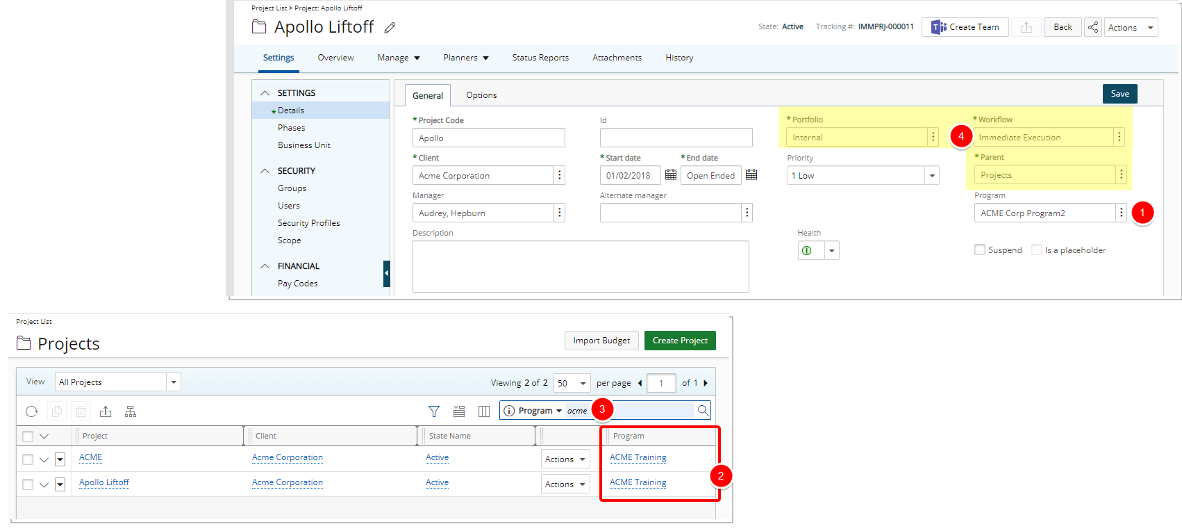Check the select-all checkbox in Projects header
This screenshot has width=1182, height=531.
pos(28,436)
